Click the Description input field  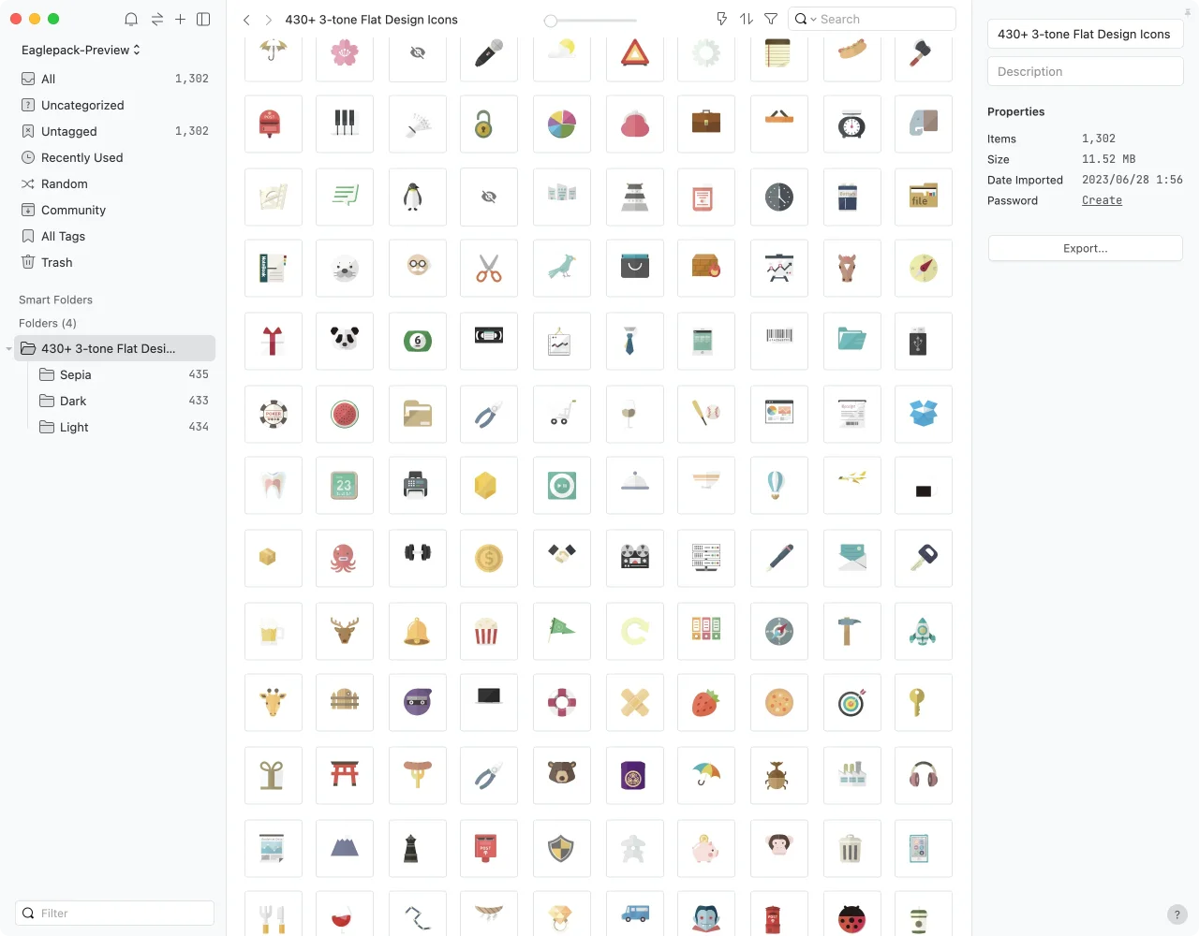point(1085,71)
